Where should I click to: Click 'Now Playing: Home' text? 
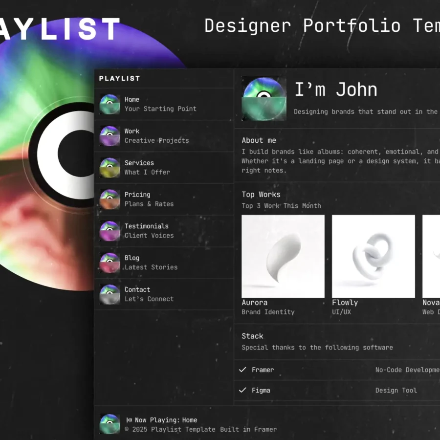[166, 420]
